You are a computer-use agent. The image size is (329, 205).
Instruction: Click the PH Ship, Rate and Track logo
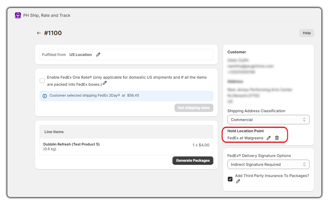pos(18,15)
